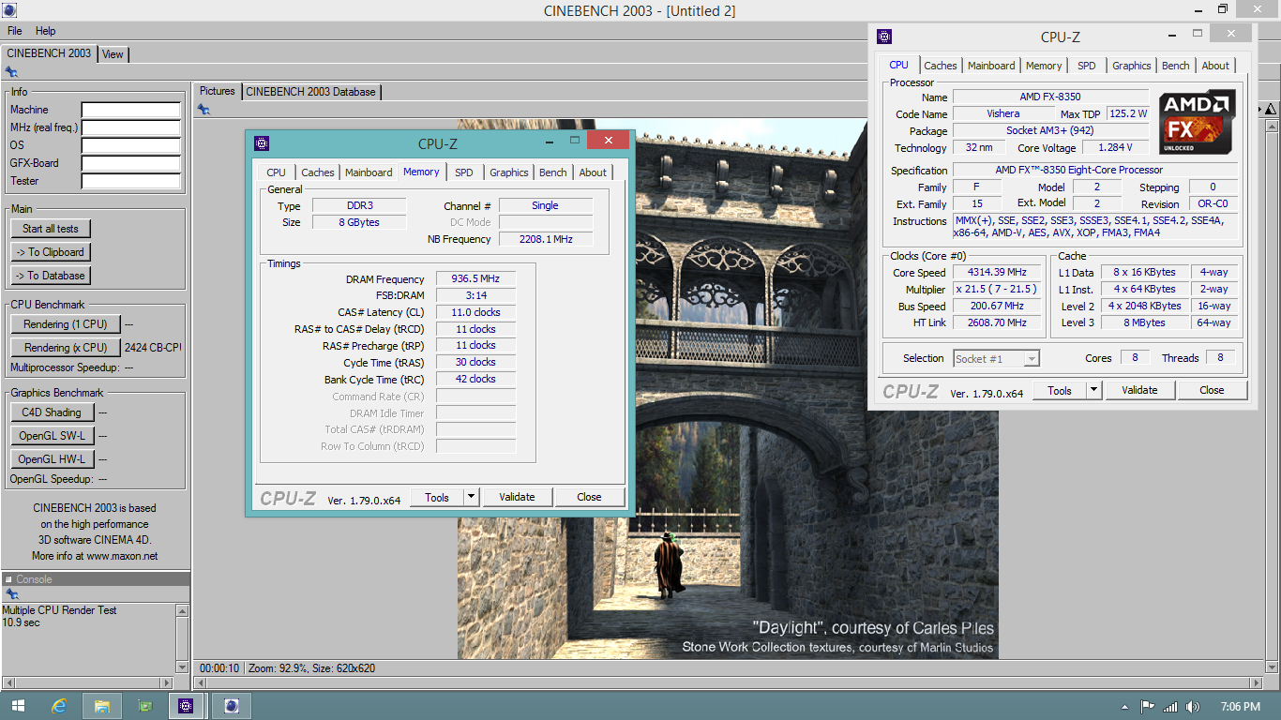Run the C4D Shading test
This screenshot has width=1281, height=720.
(x=52, y=412)
